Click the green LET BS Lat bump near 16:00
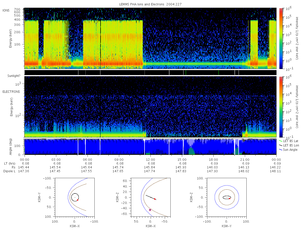 coord(191,151)
